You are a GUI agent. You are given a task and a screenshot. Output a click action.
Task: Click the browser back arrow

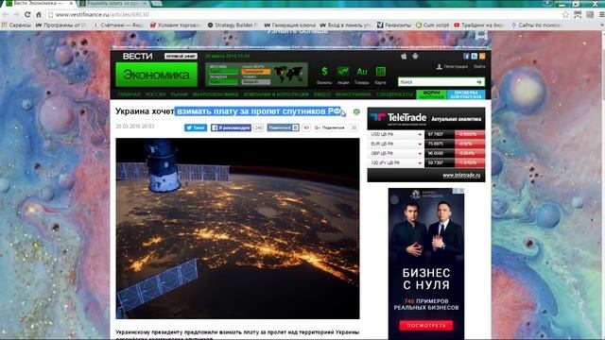point(6,15)
